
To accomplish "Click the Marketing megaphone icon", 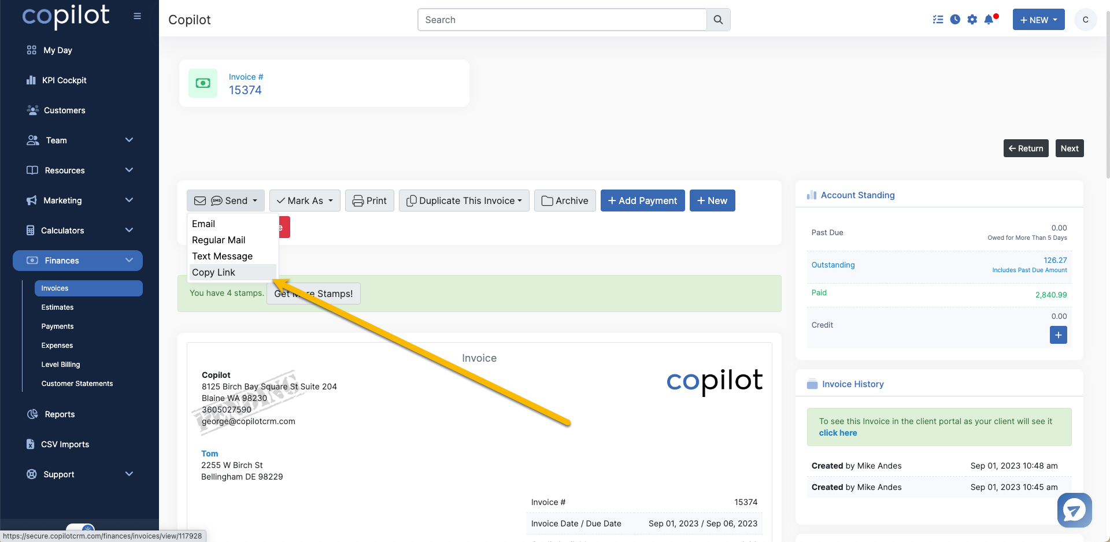I will pos(32,201).
